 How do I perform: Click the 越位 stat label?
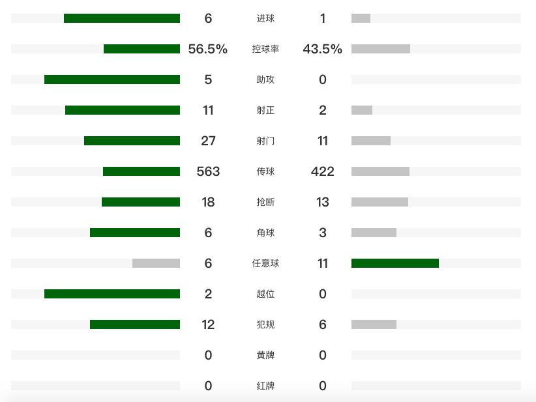click(265, 294)
